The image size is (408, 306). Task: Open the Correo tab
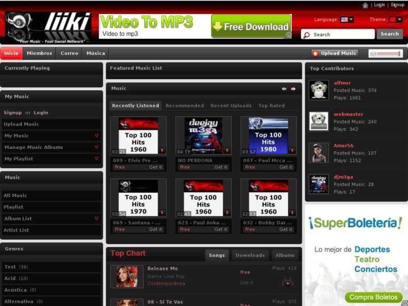pos(69,53)
